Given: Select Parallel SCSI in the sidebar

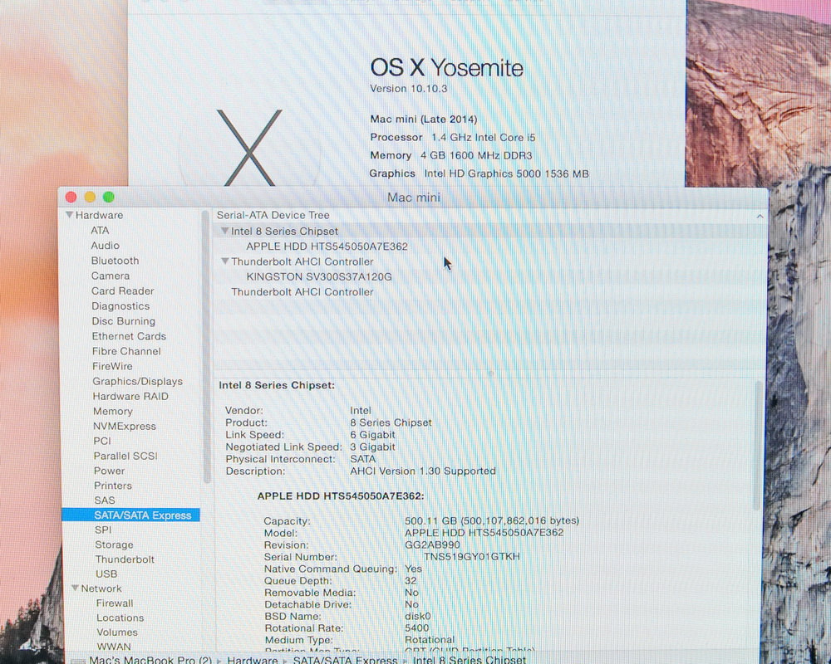Looking at the screenshot, I should (125, 456).
